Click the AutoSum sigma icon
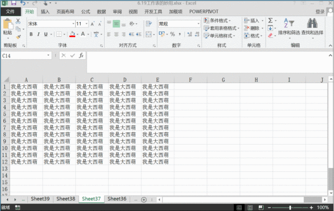 (271, 21)
